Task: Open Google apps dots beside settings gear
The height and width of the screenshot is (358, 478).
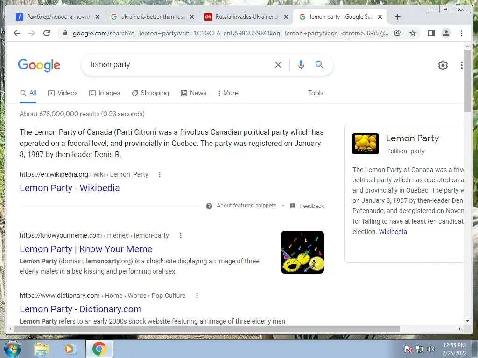Action: [x=462, y=65]
